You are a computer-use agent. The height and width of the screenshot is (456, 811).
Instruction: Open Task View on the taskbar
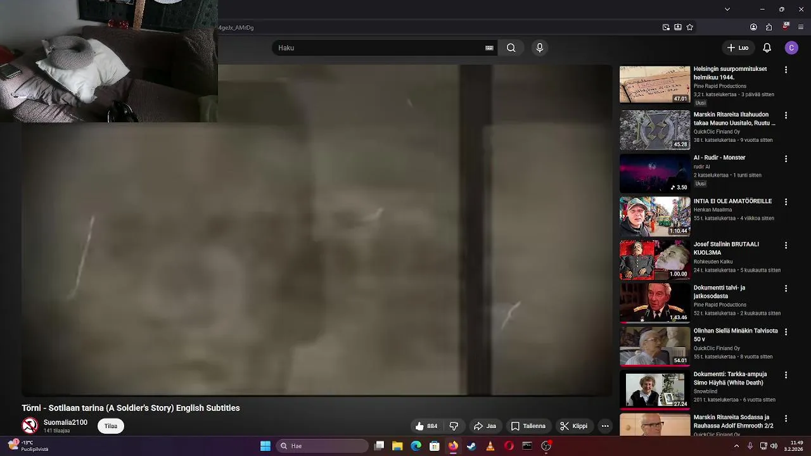pyautogui.click(x=379, y=446)
